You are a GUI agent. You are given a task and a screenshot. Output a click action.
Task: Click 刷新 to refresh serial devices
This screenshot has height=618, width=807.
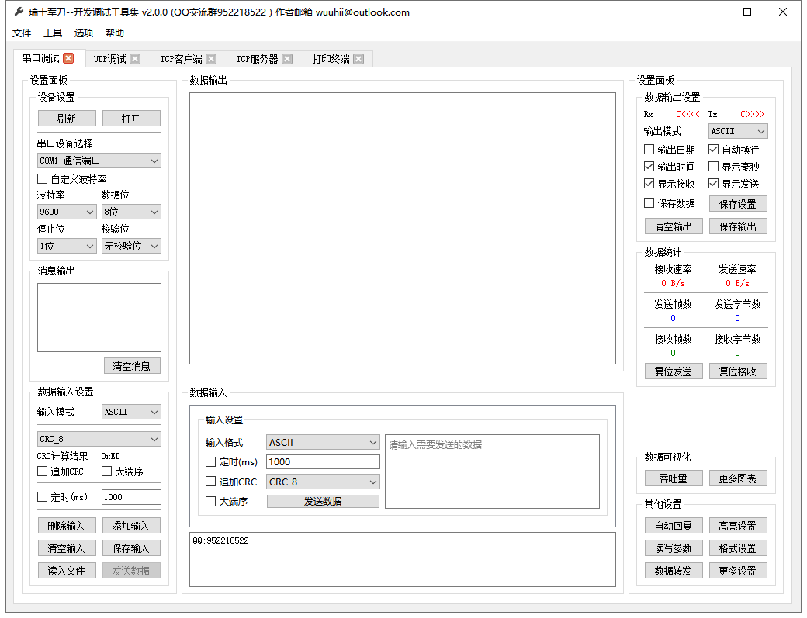66,118
